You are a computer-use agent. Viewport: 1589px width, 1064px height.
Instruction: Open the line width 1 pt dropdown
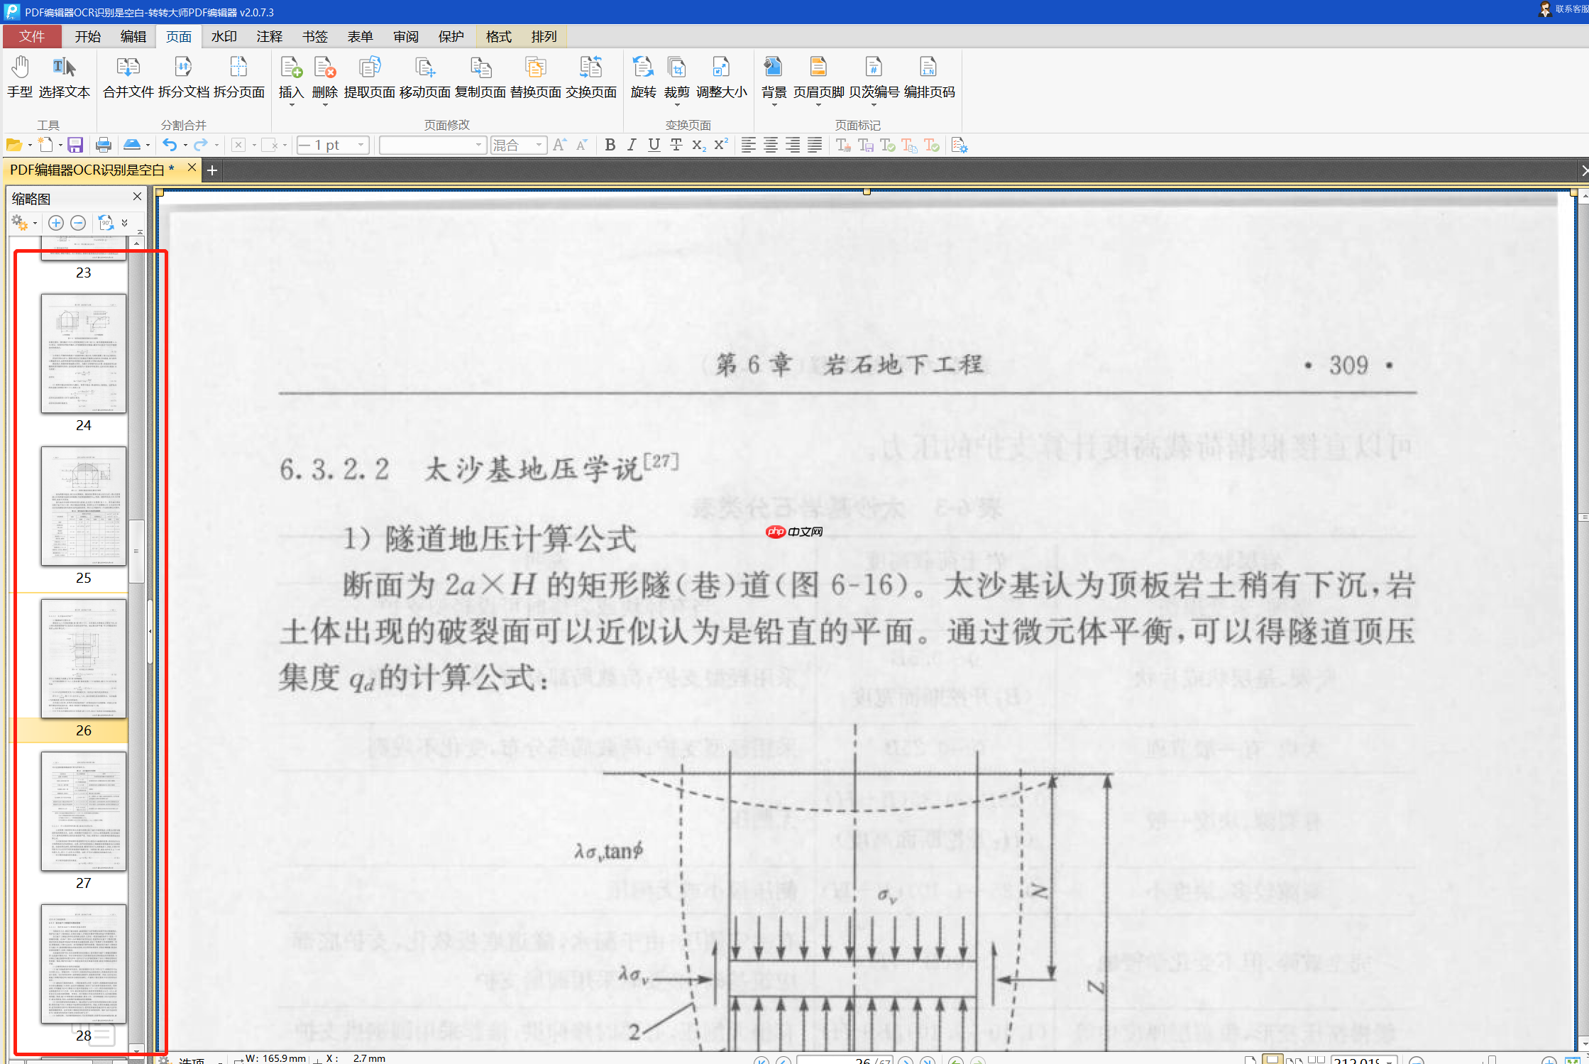pos(361,146)
